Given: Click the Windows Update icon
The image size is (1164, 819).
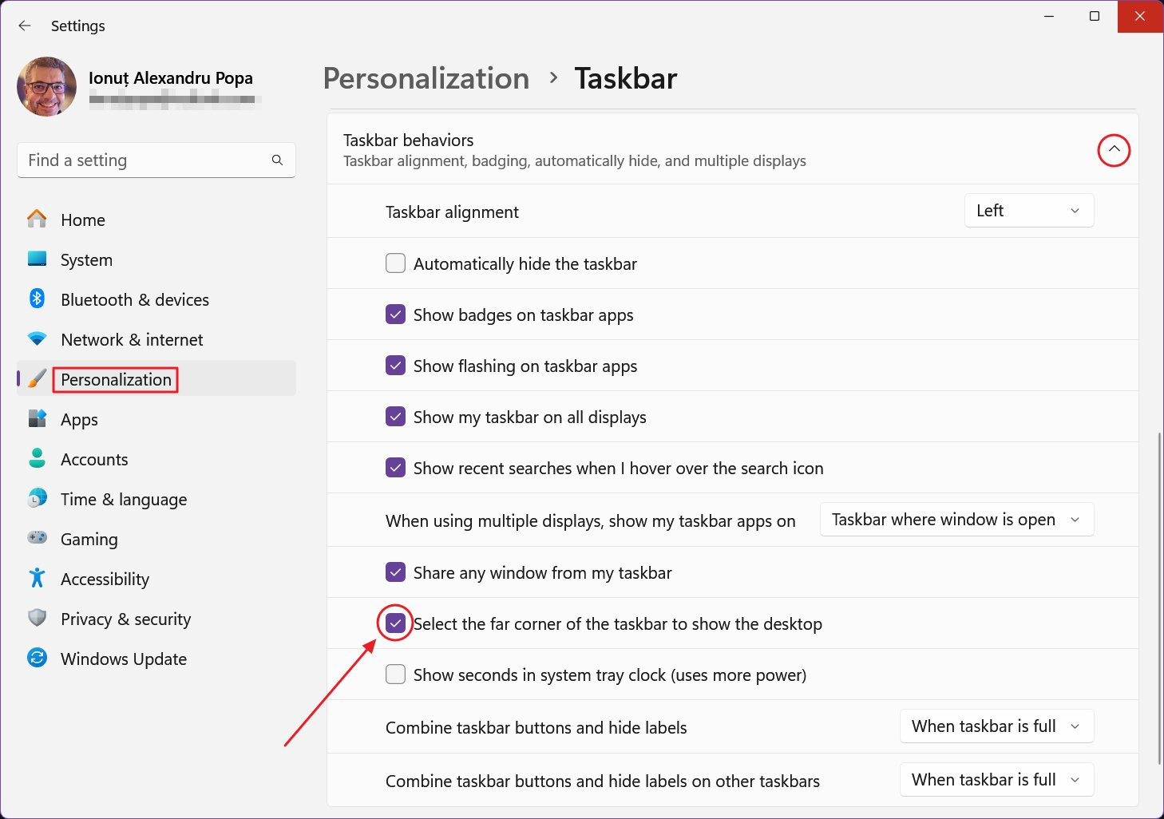Looking at the screenshot, I should click(x=37, y=659).
